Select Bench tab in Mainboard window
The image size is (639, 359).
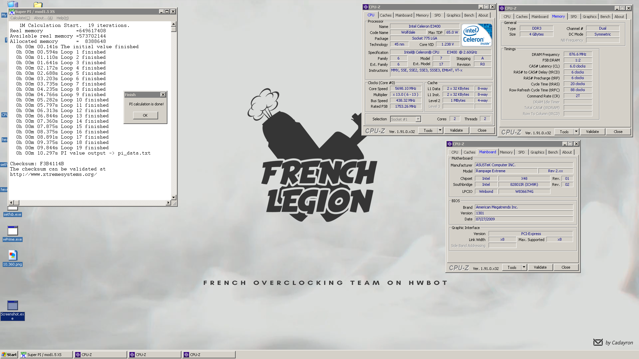(553, 152)
